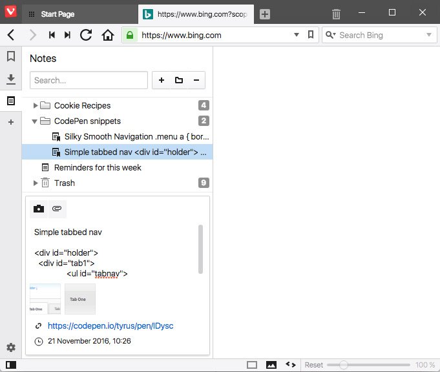Reload the current page
440x372 pixels.
coord(86,36)
